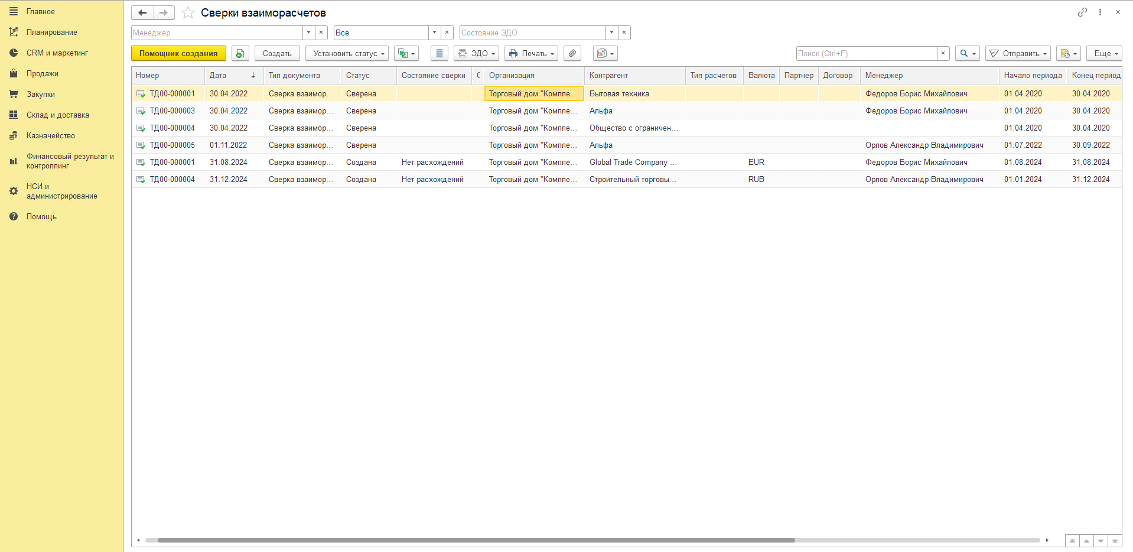This screenshot has height=552, width=1133.
Task: Open the Установить статус dropdown
Action: (x=347, y=53)
